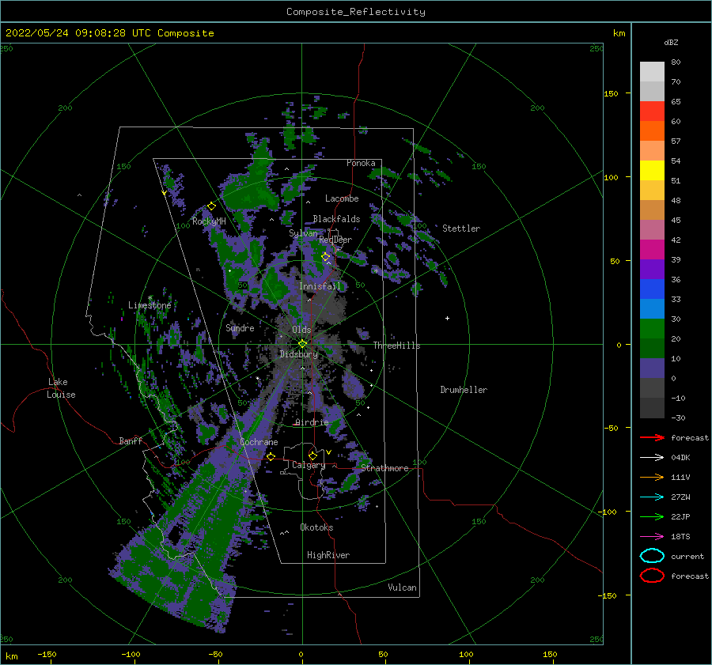Select yellow diamond marker below Cochrane

[x=271, y=456]
